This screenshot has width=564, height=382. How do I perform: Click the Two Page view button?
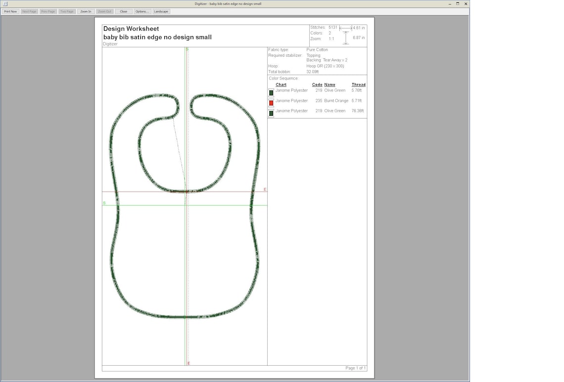click(66, 11)
